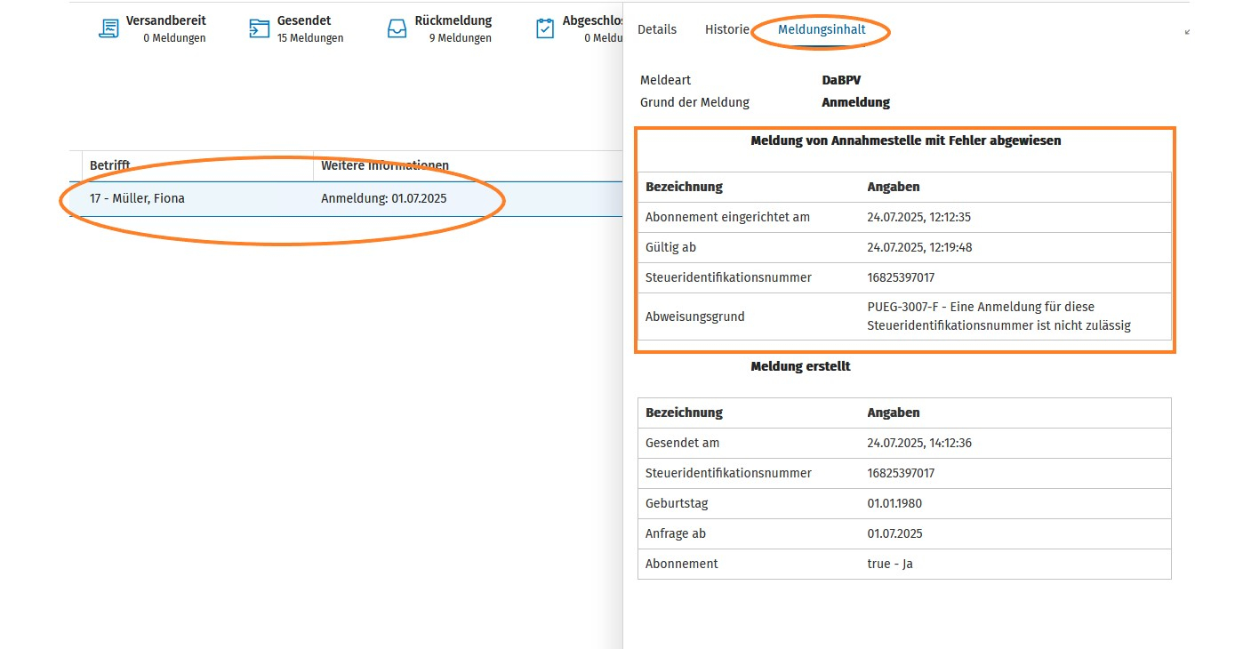
Task: Click the Gesendet folder-arrow icon
Action: 259,28
